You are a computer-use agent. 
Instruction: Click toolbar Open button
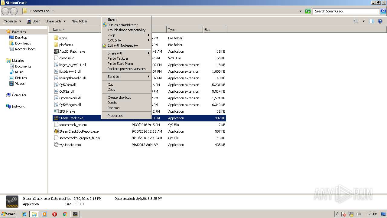tap(34, 21)
